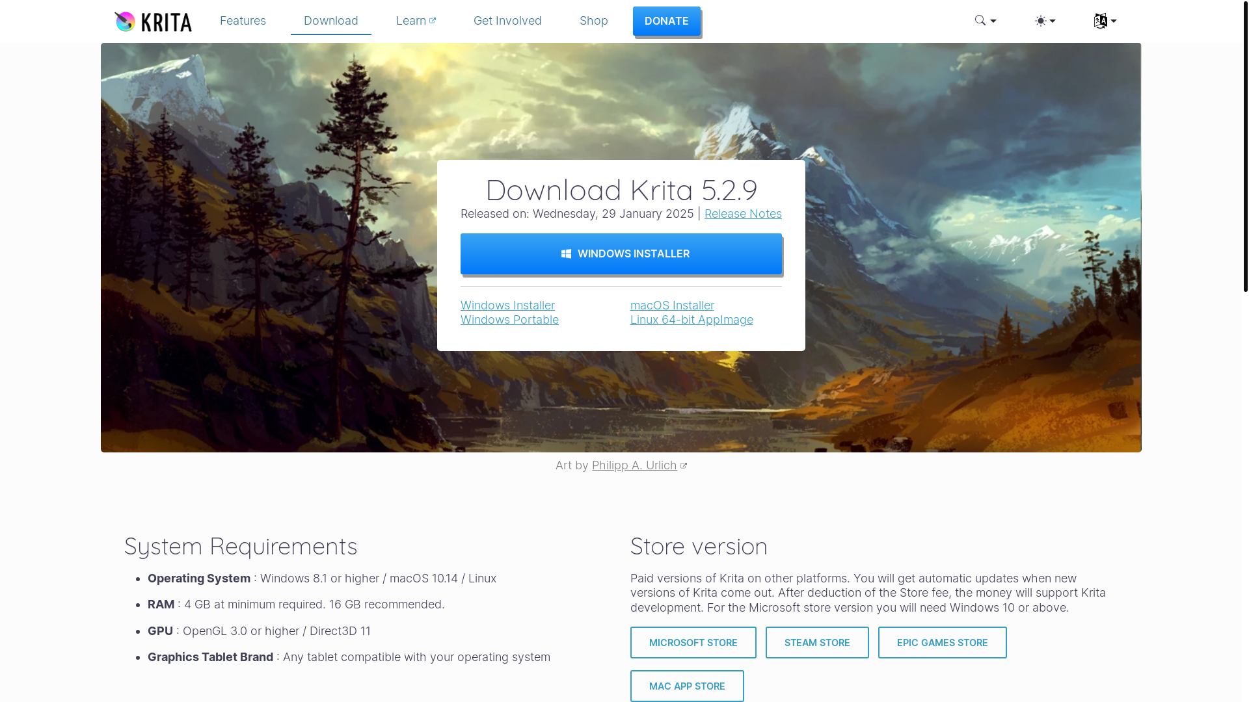Viewport: 1249px width, 702px height.
Task: Click the Windows Installer text link
Action: pos(507,305)
